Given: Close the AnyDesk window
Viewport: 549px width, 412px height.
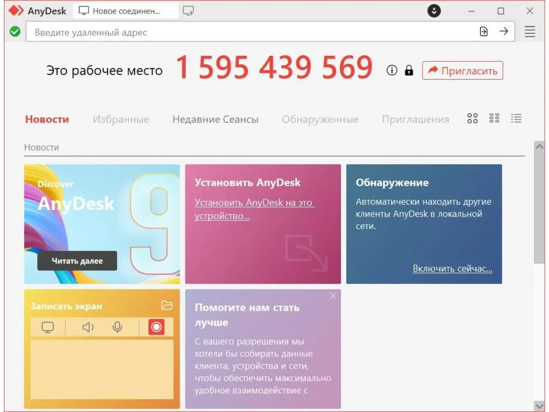Looking at the screenshot, I should click(x=530, y=11).
